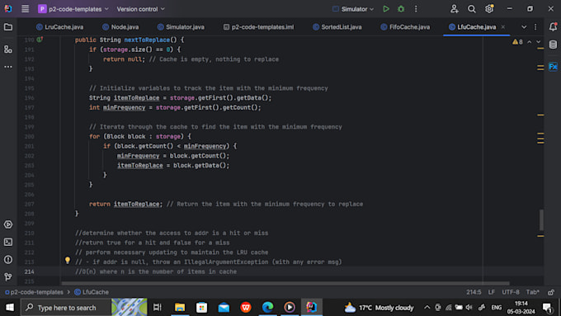Click the LfuCache breadcrumb

click(92, 292)
